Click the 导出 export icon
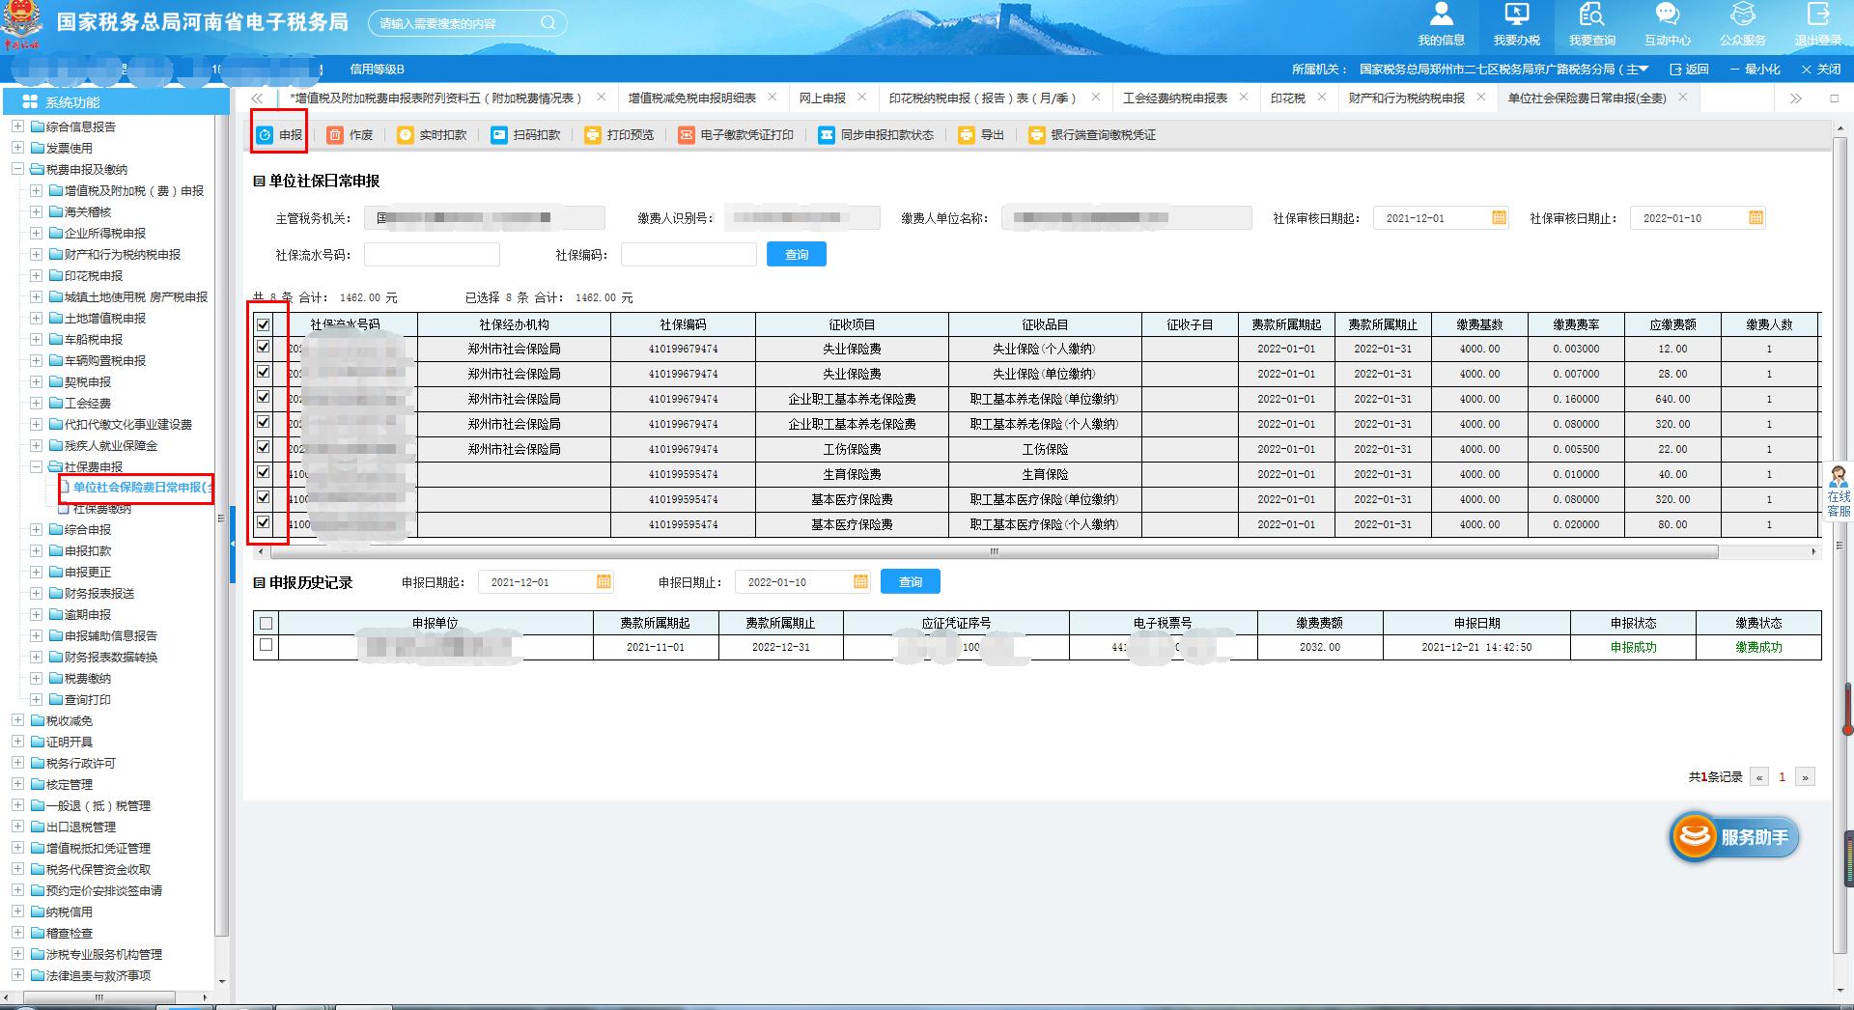The height and width of the screenshot is (1010, 1854). 966,135
